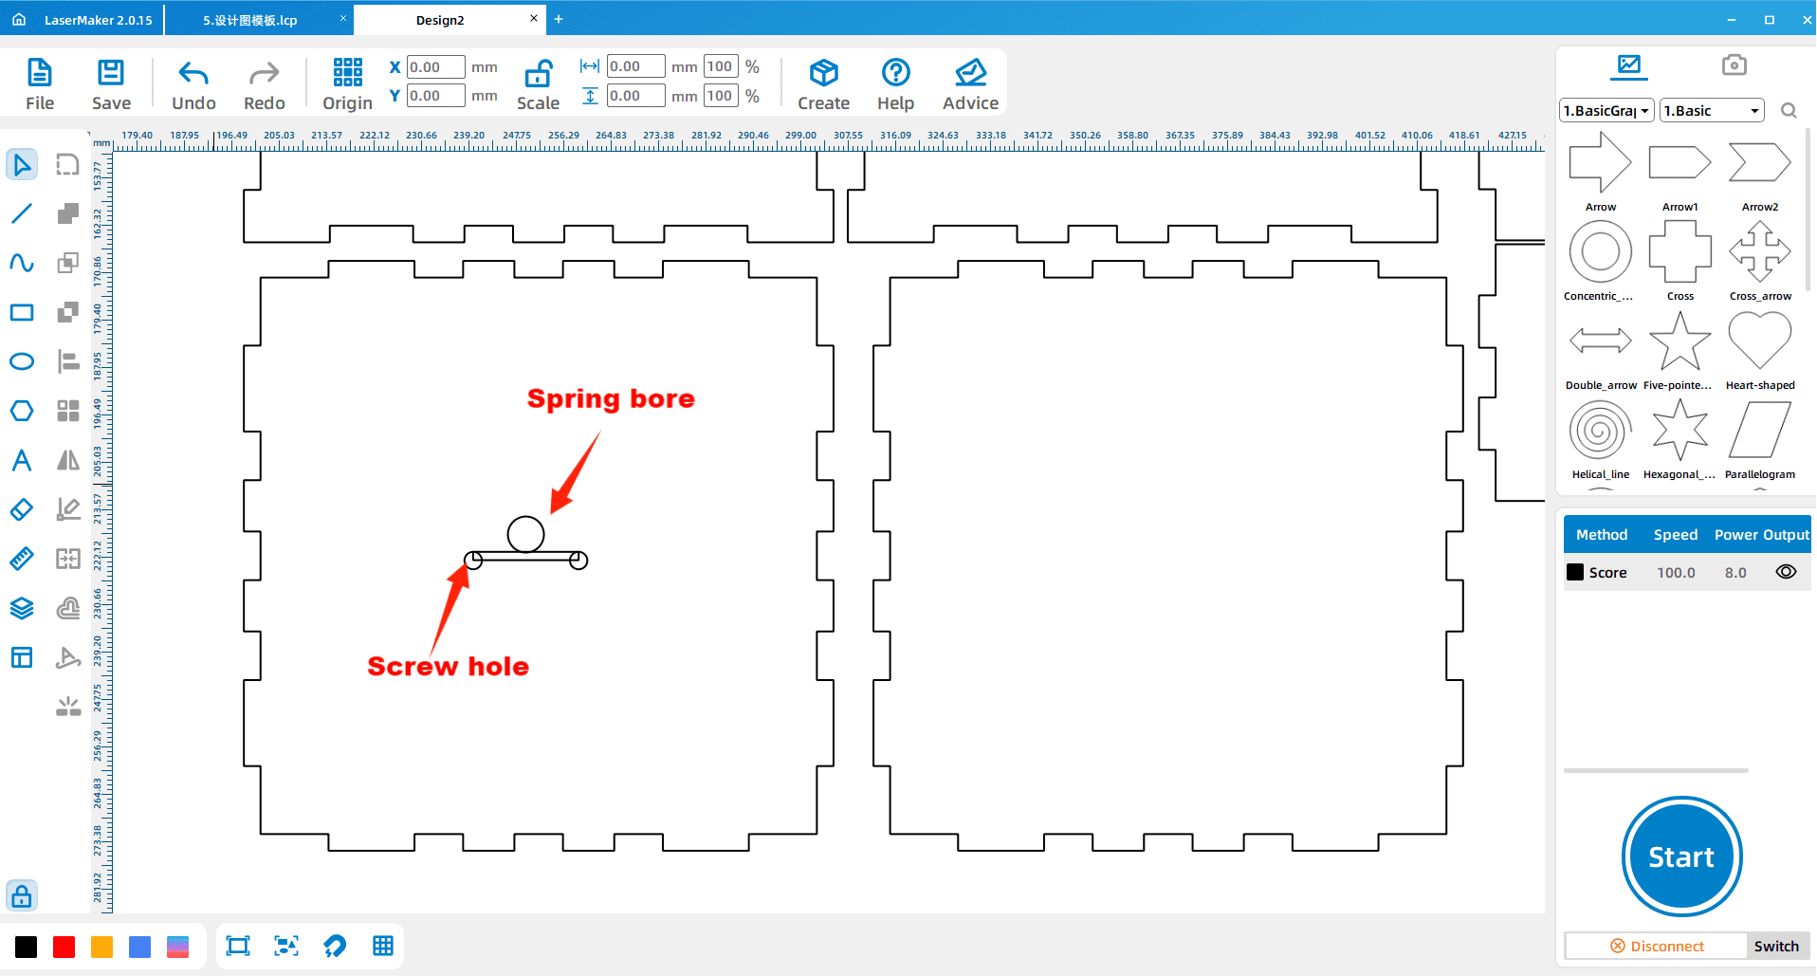Open the camera tab in right panel
The image size is (1817, 976).
point(1734,64)
